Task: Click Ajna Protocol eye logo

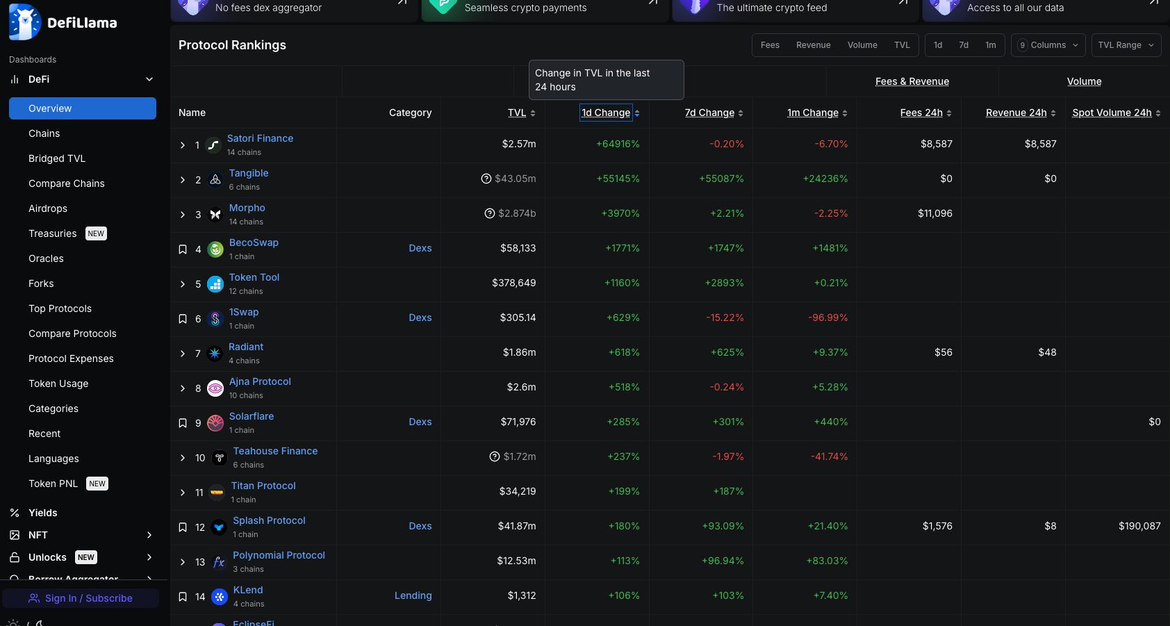Action: coord(215,388)
